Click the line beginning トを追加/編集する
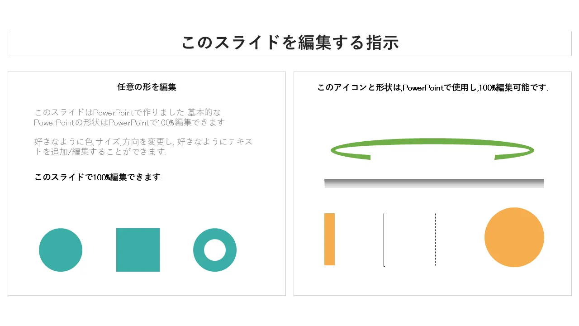 click(x=100, y=152)
